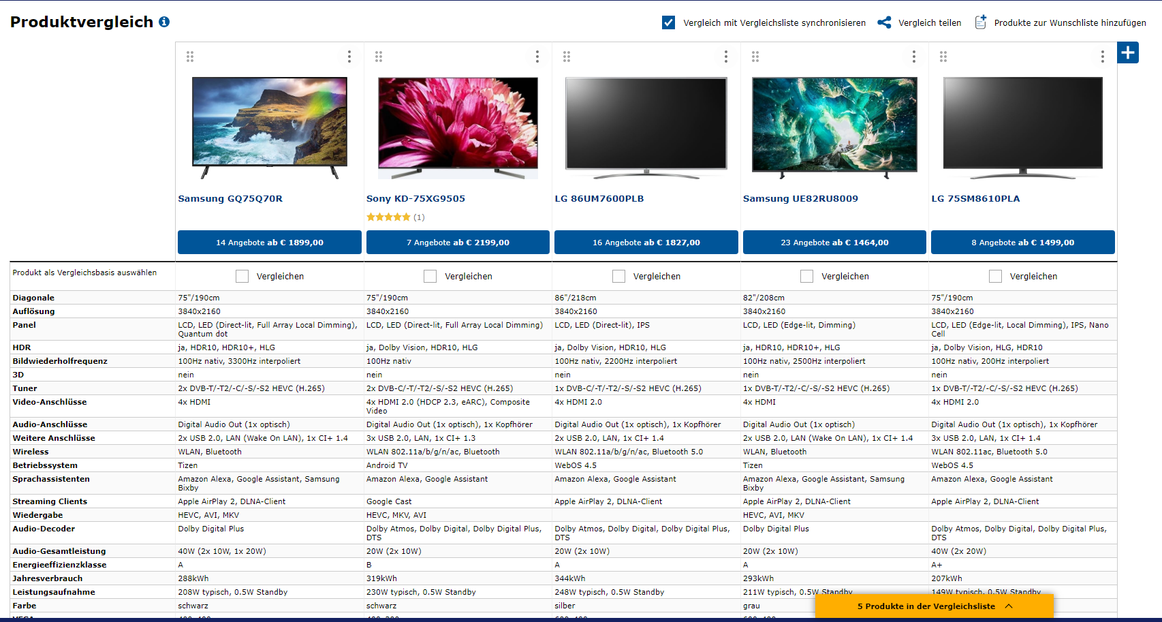Click the Sony KD-75XG9505 TV image

coord(458,127)
